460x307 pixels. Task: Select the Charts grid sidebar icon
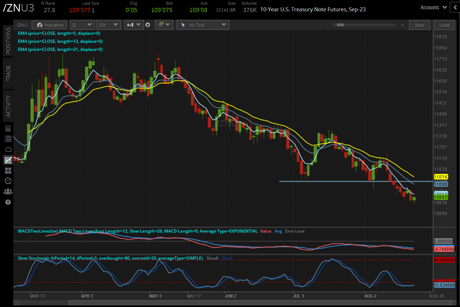pos(8,160)
